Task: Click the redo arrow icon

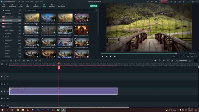Action: coord(7,61)
